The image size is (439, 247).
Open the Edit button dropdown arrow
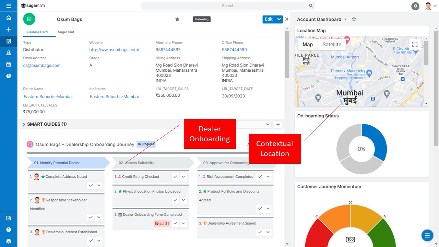coord(279,19)
